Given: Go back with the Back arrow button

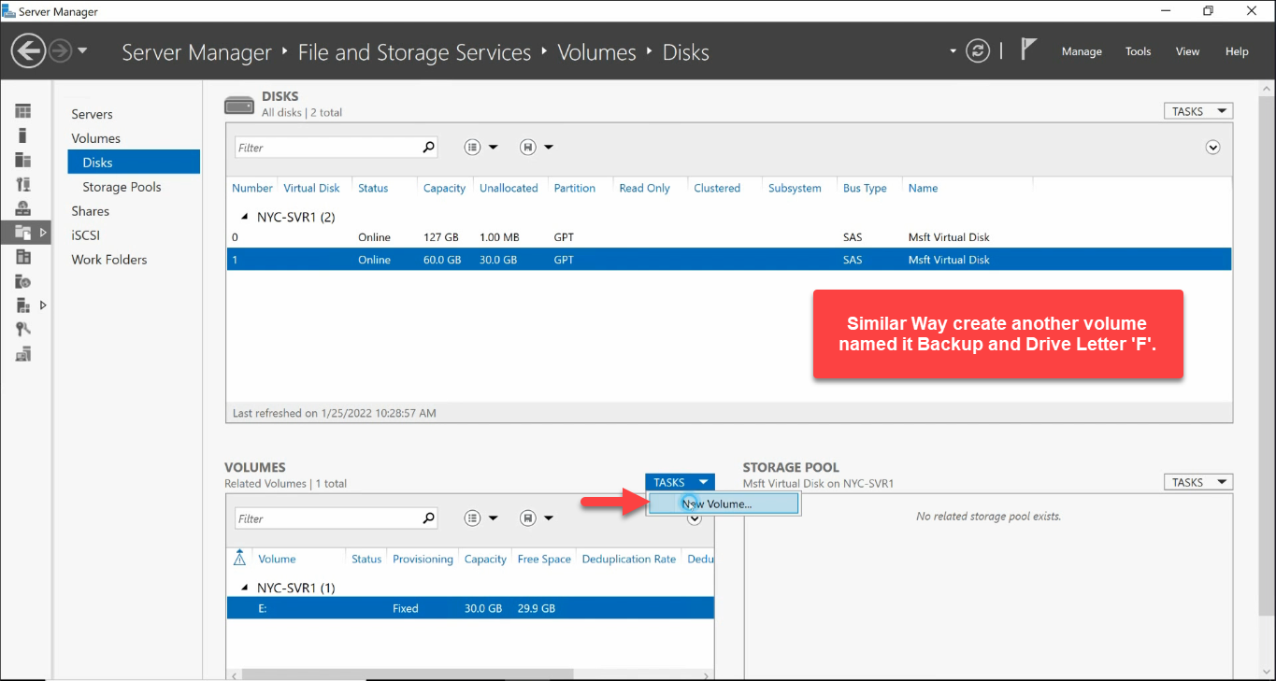Looking at the screenshot, I should point(29,50).
